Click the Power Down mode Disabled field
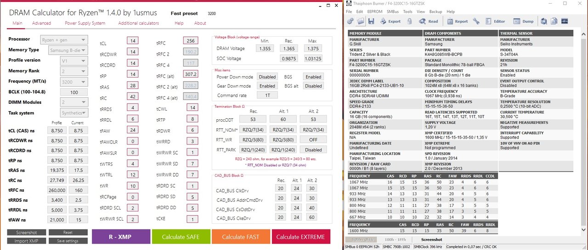Screen dimensions: 588x250 267,77
